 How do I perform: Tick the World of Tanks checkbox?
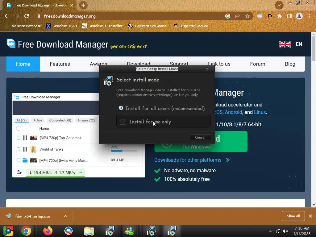(x=18, y=149)
